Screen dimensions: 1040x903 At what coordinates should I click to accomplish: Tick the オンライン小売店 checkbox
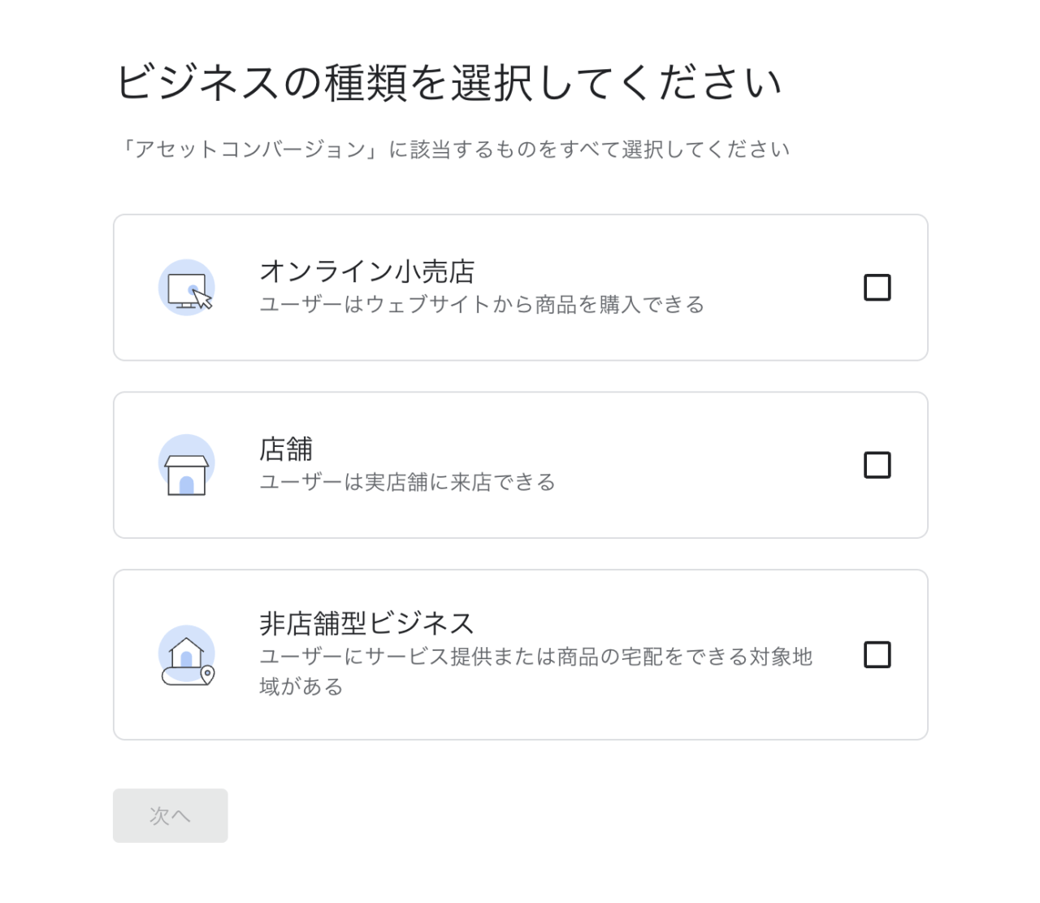pyautogui.click(x=877, y=288)
